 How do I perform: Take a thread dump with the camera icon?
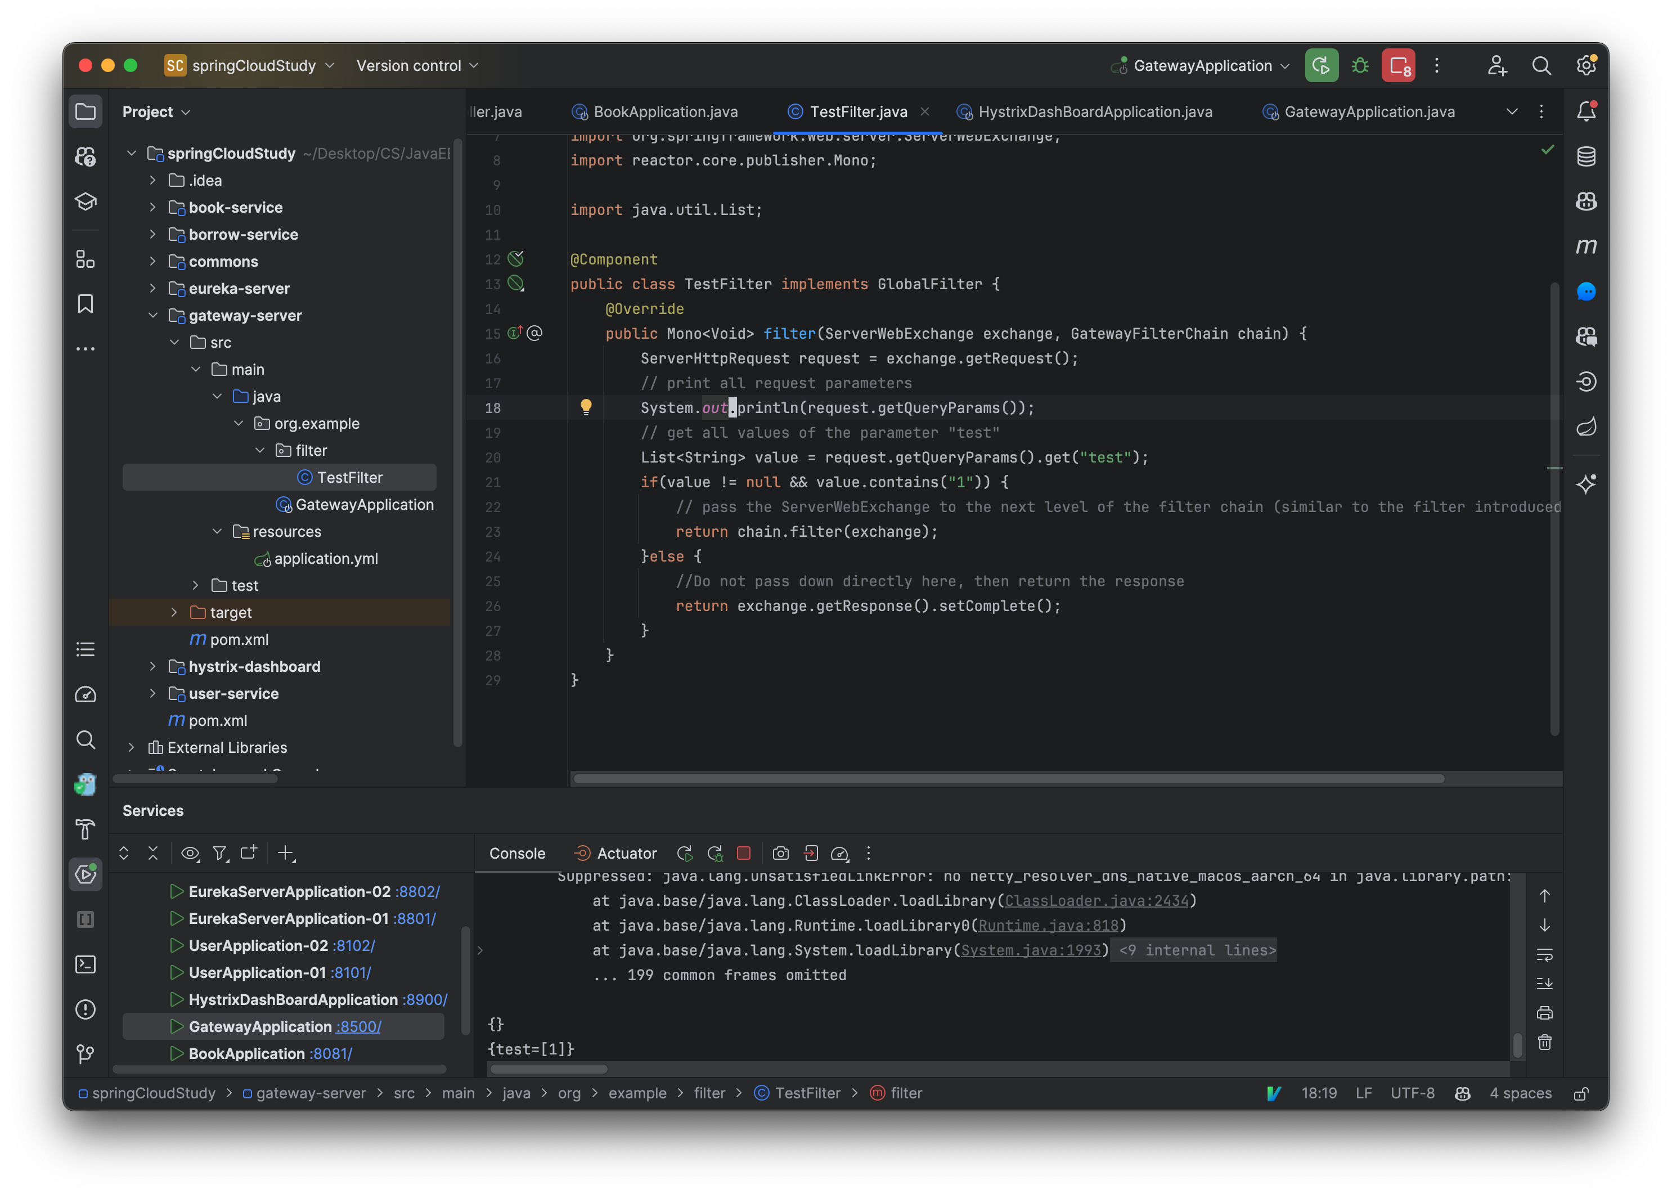780,853
